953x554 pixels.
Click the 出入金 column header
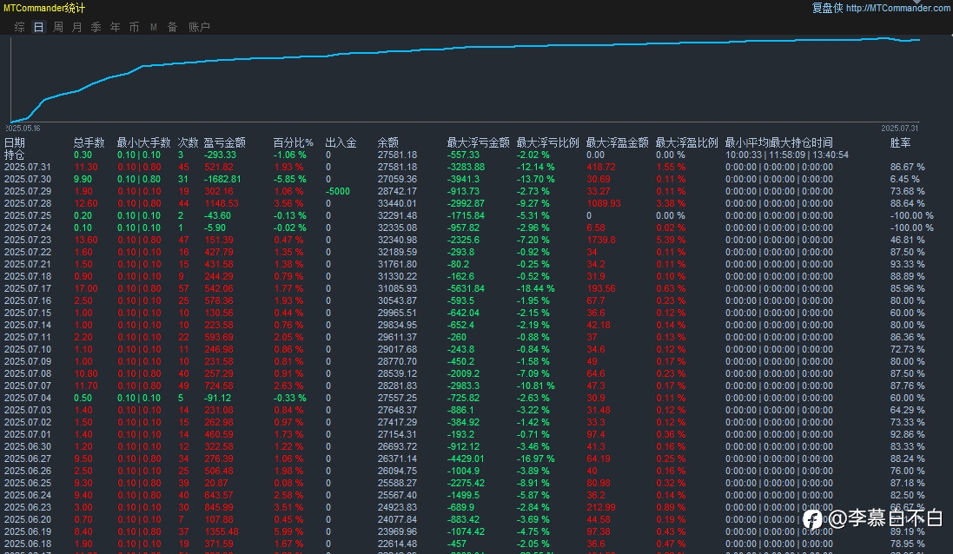coord(341,142)
